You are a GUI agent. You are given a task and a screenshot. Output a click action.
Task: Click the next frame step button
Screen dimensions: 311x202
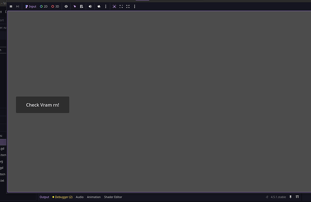(x=18, y=7)
